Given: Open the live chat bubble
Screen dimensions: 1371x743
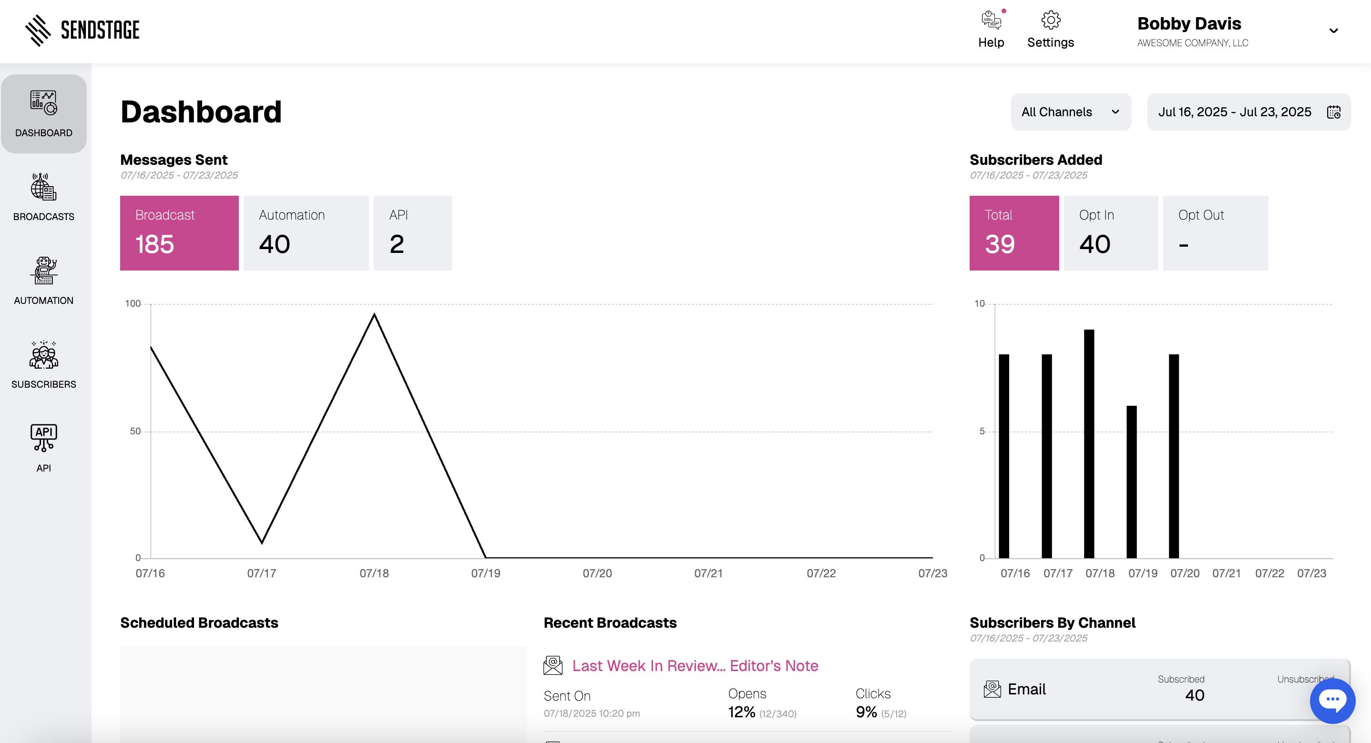Looking at the screenshot, I should coord(1332,700).
